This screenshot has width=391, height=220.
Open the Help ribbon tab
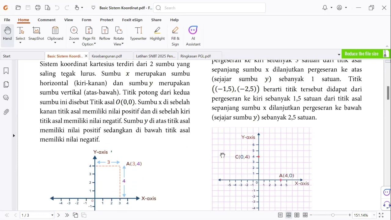[174, 20]
